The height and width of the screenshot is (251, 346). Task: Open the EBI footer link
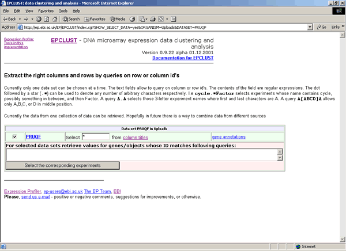(x=117, y=191)
